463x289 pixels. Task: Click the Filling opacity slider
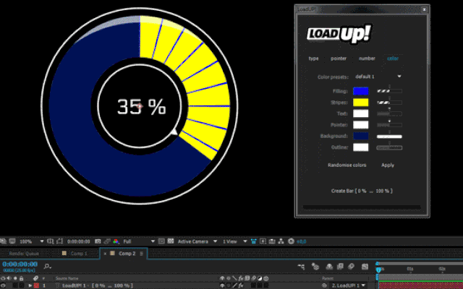click(389, 91)
